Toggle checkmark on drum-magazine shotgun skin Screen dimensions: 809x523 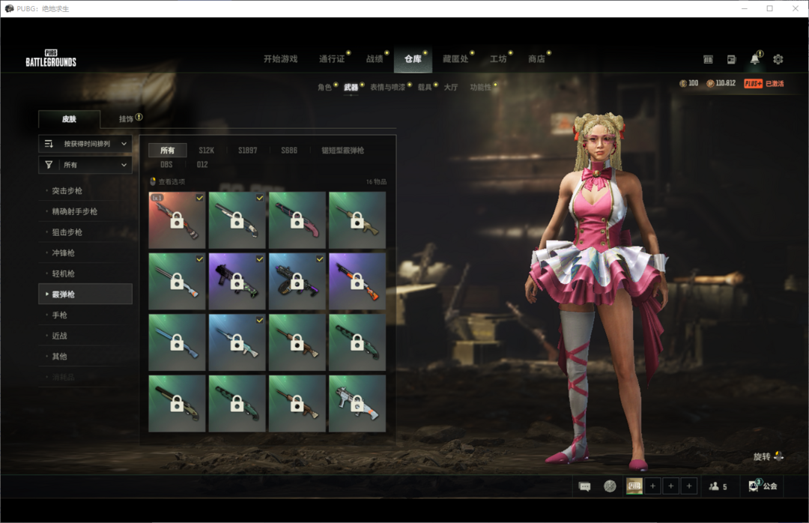click(x=320, y=259)
